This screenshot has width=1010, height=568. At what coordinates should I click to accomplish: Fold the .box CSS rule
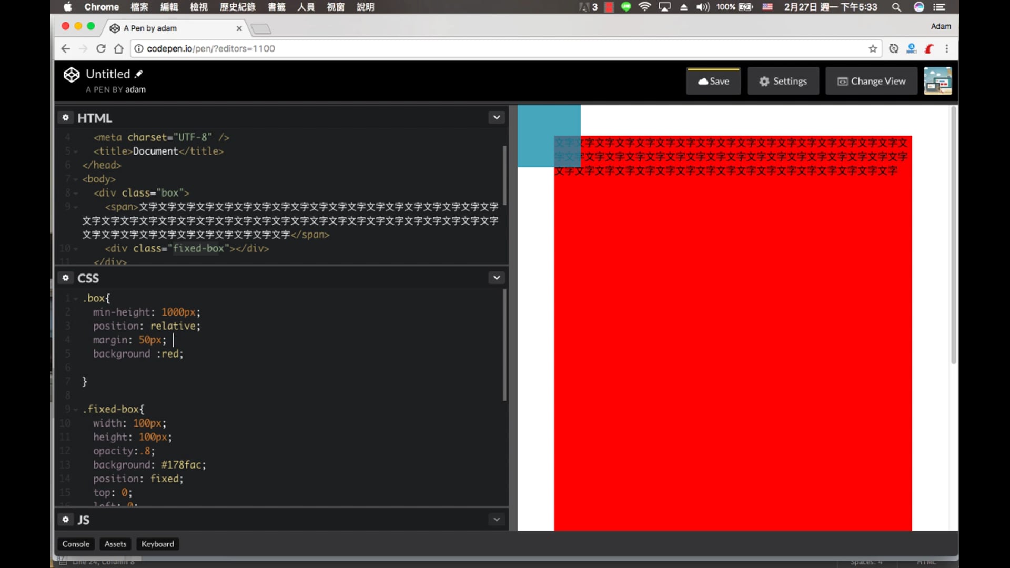click(76, 299)
